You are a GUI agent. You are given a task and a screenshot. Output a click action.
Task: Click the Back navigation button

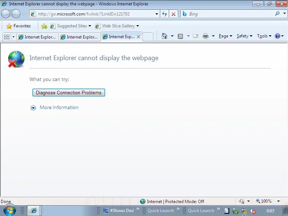coord(5,14)
